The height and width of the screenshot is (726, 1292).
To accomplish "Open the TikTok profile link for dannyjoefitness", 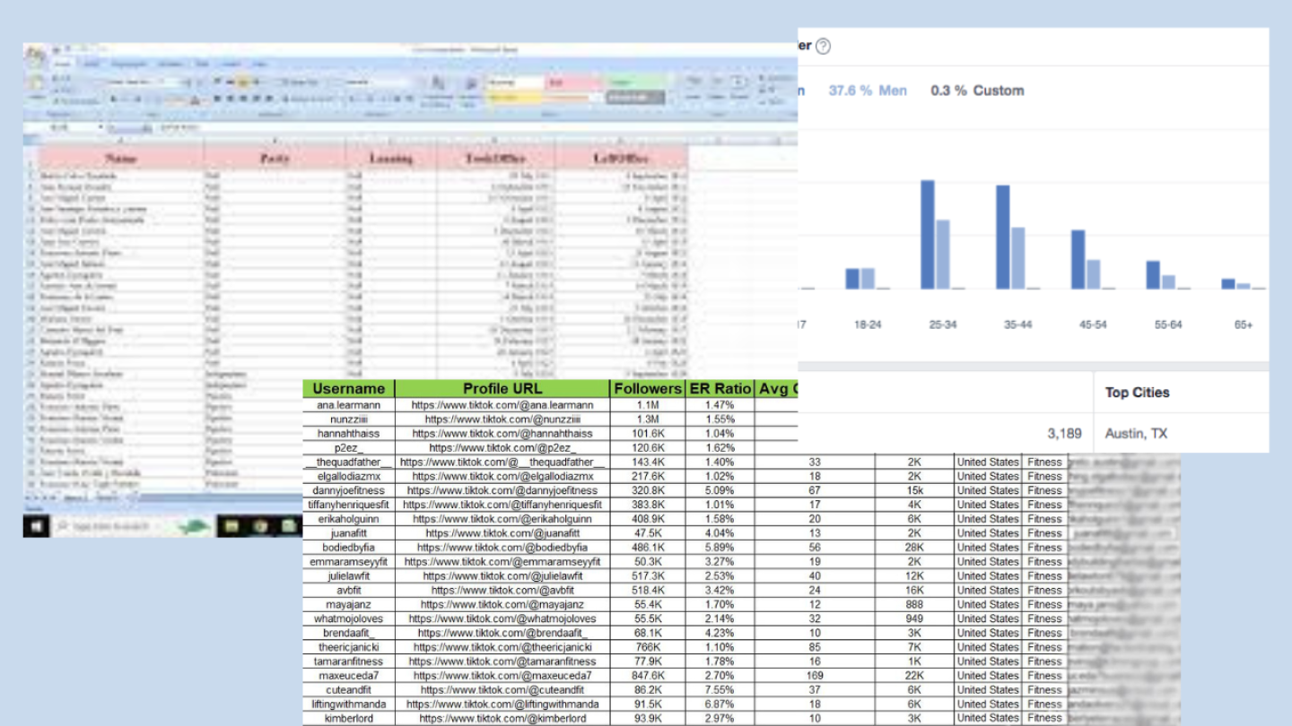I will (x=502, y=491).
